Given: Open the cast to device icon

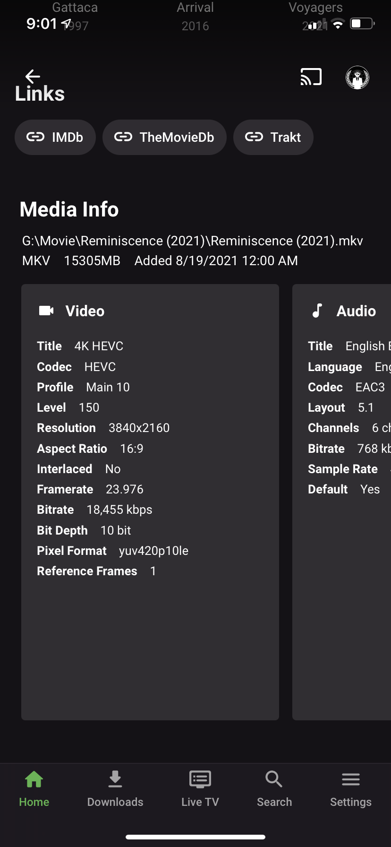Looking at the screenshot, I should pyautogui.click(x=311, y=77).
